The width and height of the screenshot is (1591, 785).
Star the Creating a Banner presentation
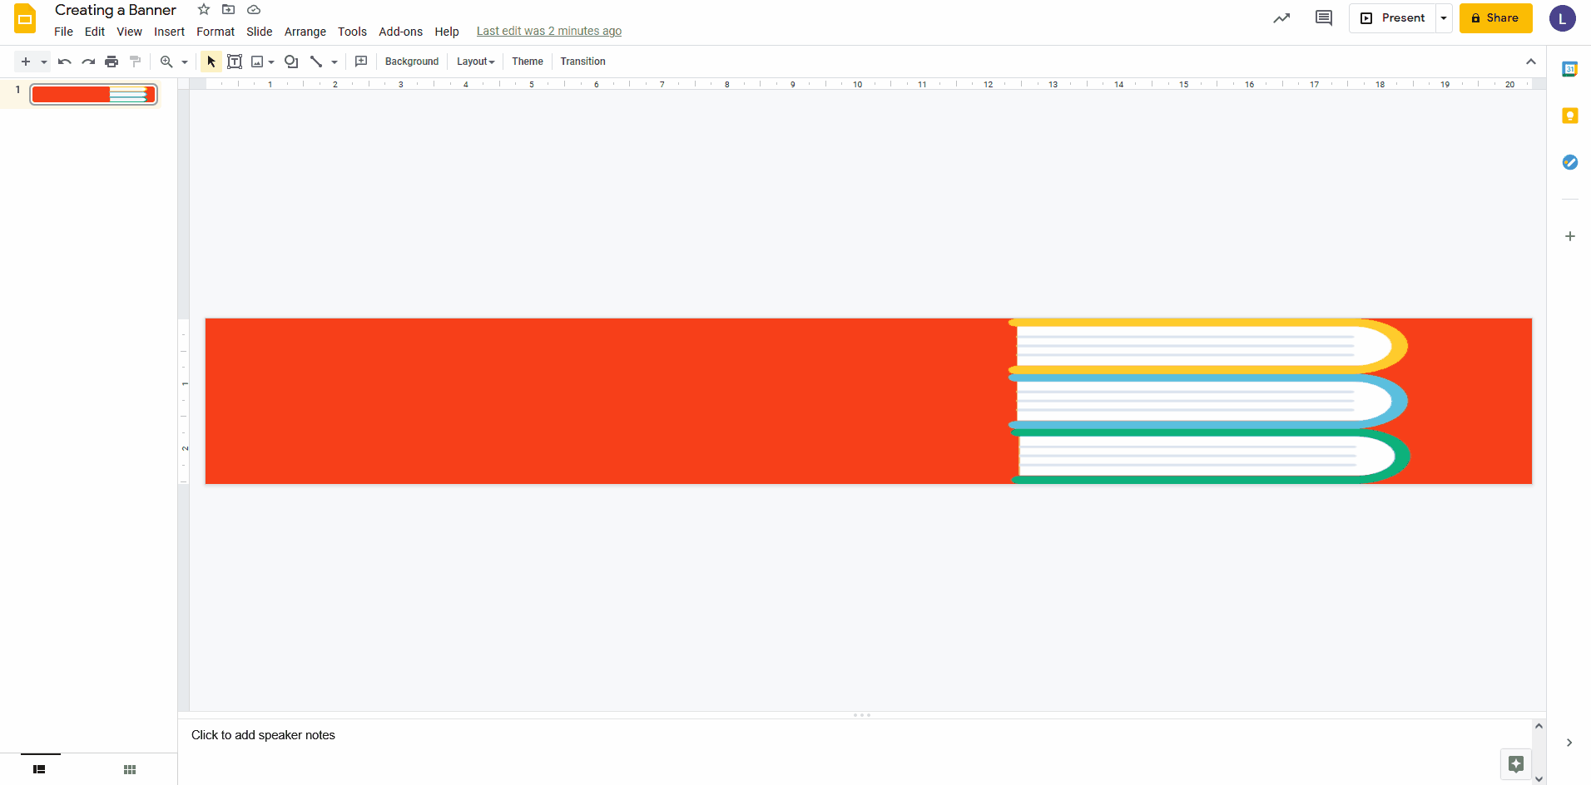pyautogui.click(x=203, y=9)
